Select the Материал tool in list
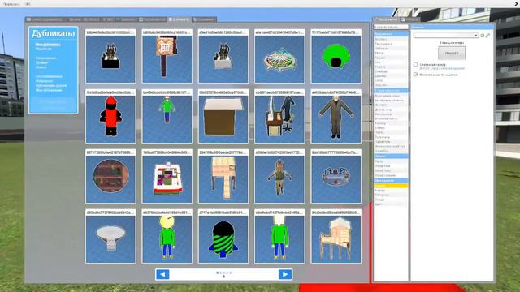 pos(391,195)
